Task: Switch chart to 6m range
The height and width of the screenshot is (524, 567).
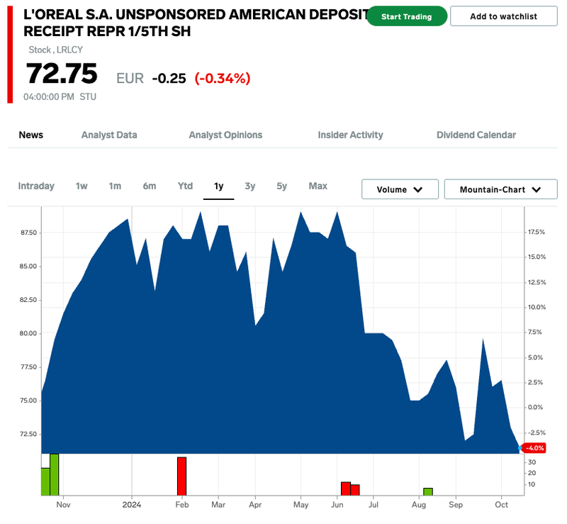Action: [x=150, y=186]
